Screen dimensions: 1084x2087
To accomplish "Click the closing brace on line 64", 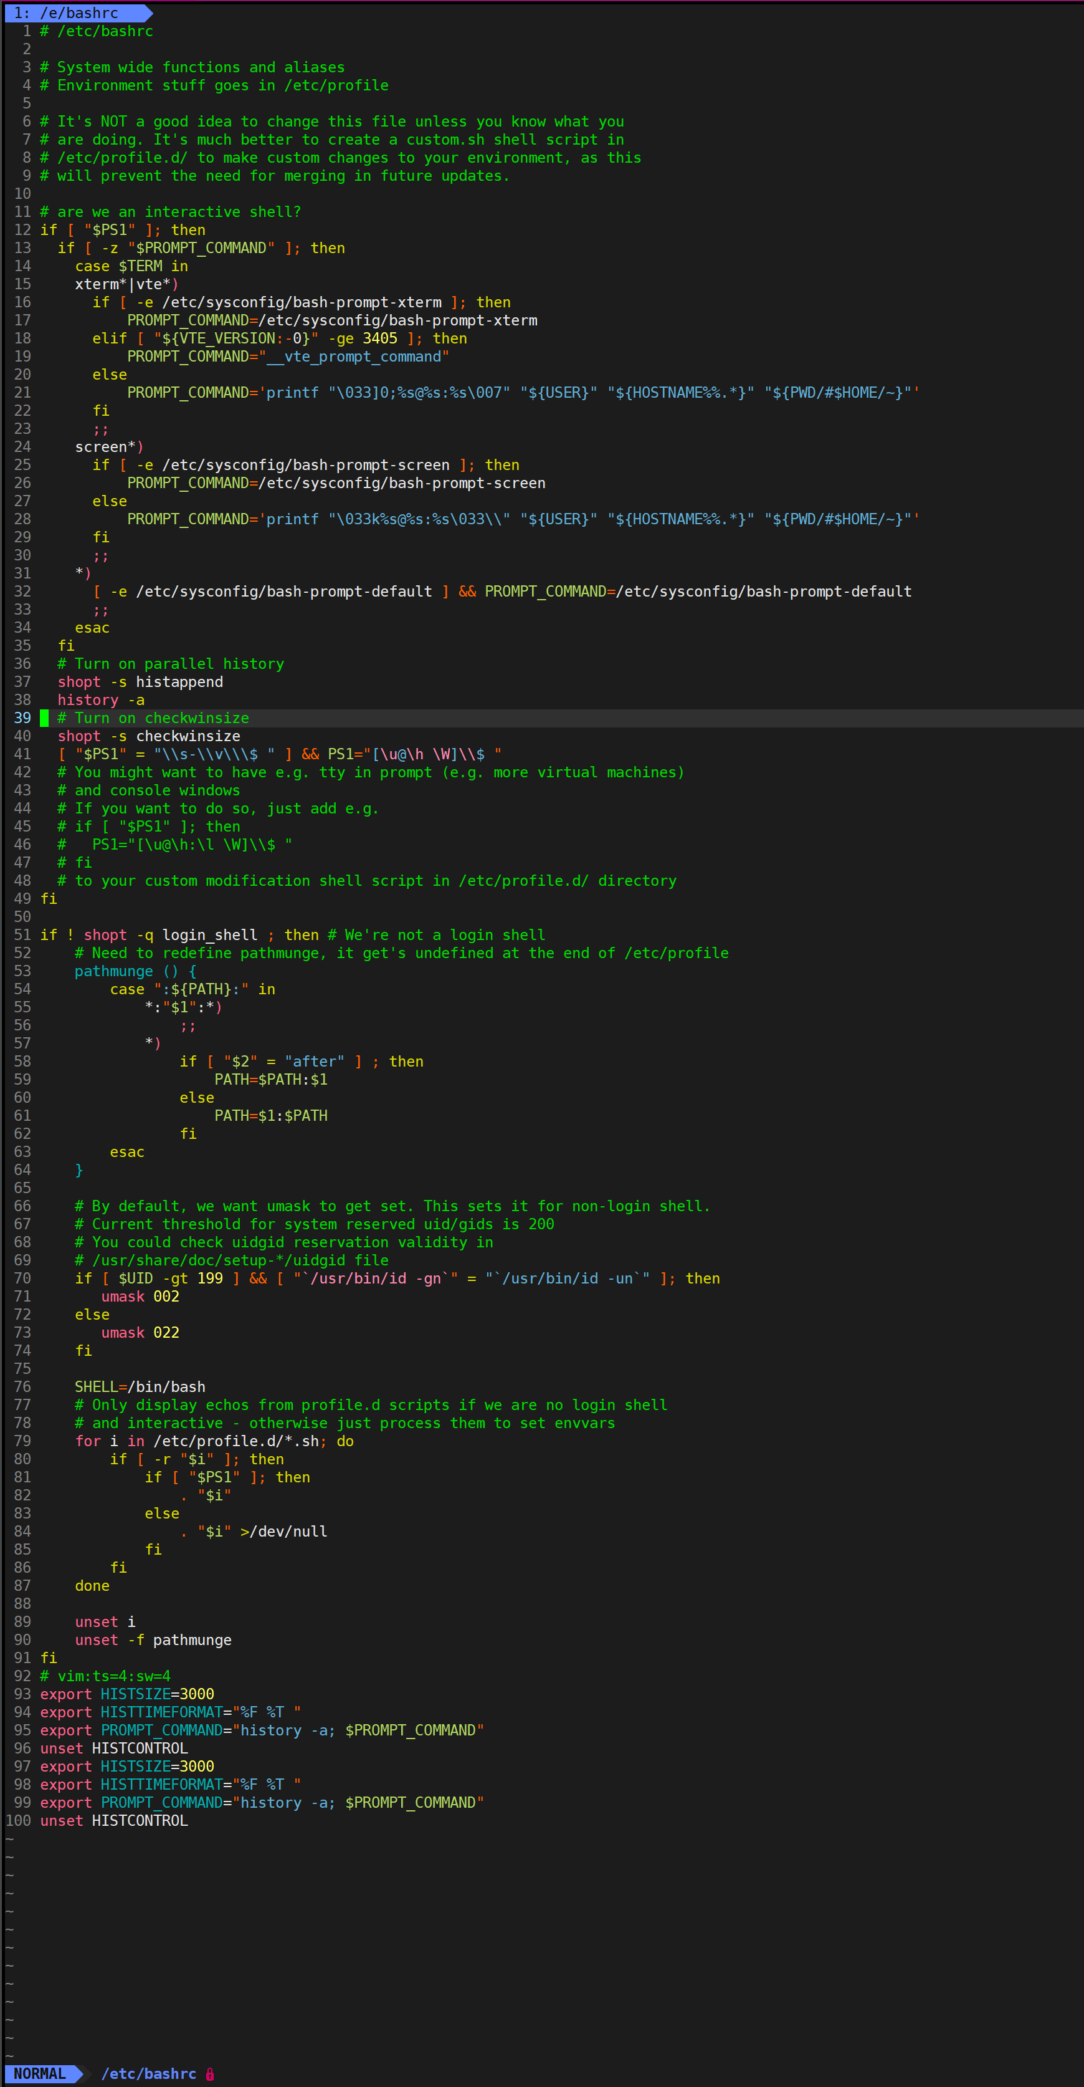I will [x=79, y=1170].
